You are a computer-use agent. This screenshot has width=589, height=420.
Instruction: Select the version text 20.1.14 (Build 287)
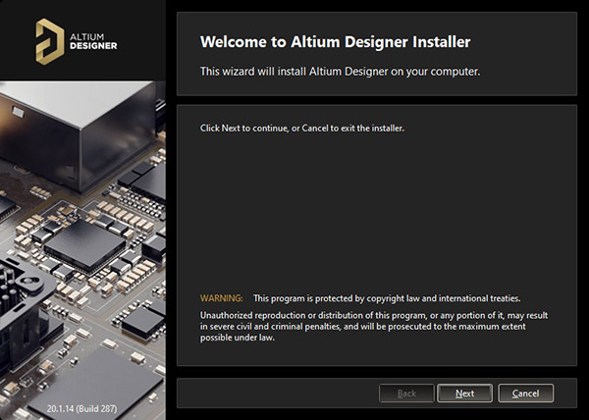click(x=83, y=405)
